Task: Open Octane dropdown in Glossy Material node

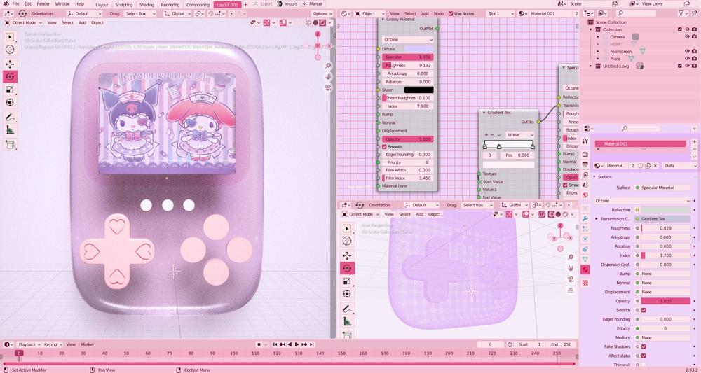Action: tap(407, 40)
